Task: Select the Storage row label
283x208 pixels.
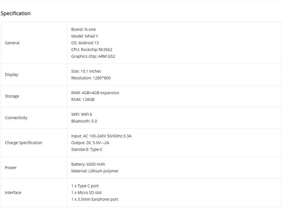Action: (12, 96)
